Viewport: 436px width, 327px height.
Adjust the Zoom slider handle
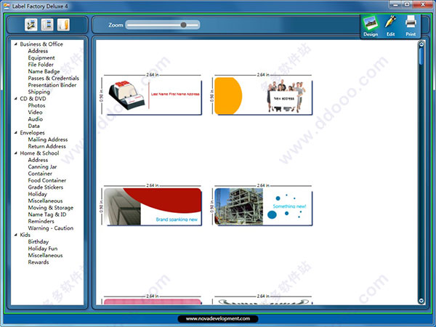pyautogui.click(x=183, y=25)
